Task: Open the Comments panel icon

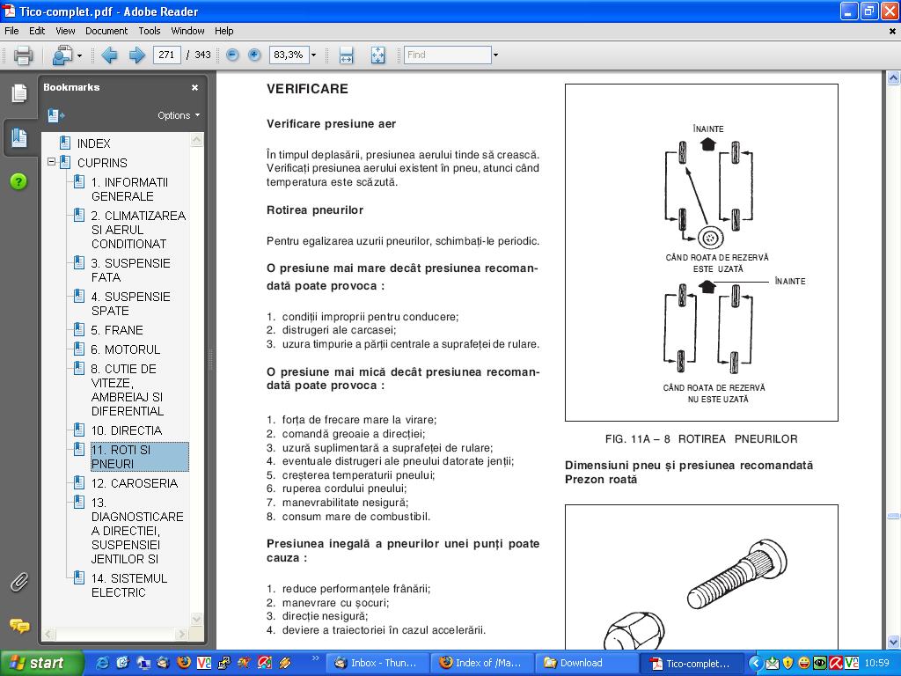Action: tap(18, 626)
